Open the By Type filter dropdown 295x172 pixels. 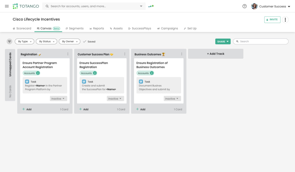pos(24,41)
